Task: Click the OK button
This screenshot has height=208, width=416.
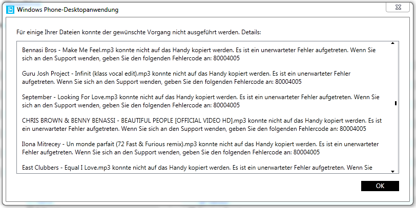Action: pos(380,186)
